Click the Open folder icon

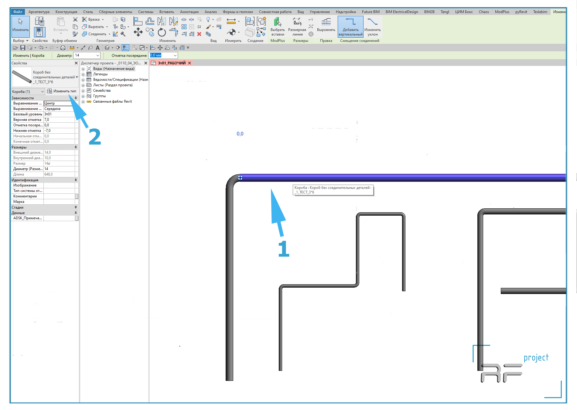pos(15,48)
